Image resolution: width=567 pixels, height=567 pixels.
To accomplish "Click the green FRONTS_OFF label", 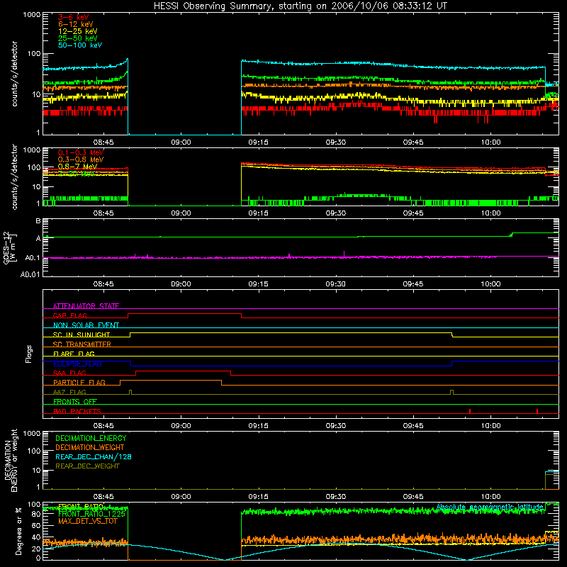I will tap(75, 401).
